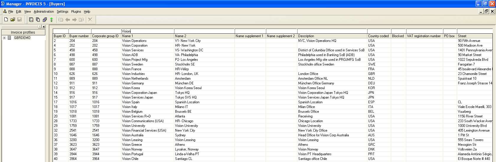
Task: Click the numbered stacked pages icon
Action: 45,20
